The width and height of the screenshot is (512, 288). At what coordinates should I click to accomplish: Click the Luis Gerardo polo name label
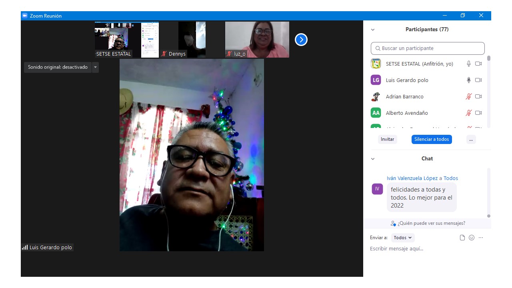click(51, 248)
